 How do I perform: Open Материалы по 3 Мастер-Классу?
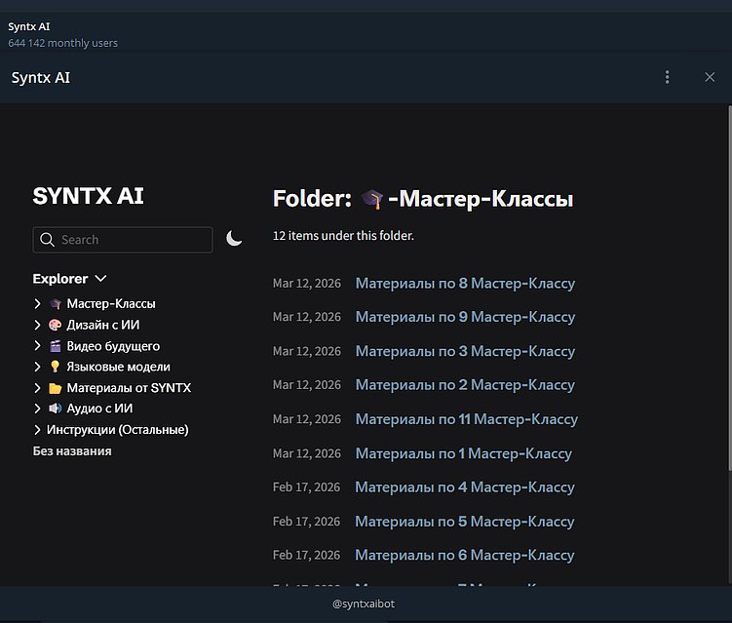[465, 351]
